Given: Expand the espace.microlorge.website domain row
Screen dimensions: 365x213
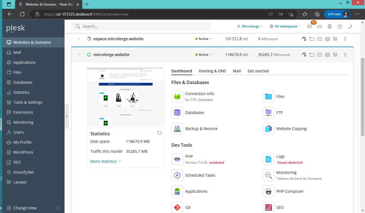Looking at the screenshot, I should tap(79, 39).
